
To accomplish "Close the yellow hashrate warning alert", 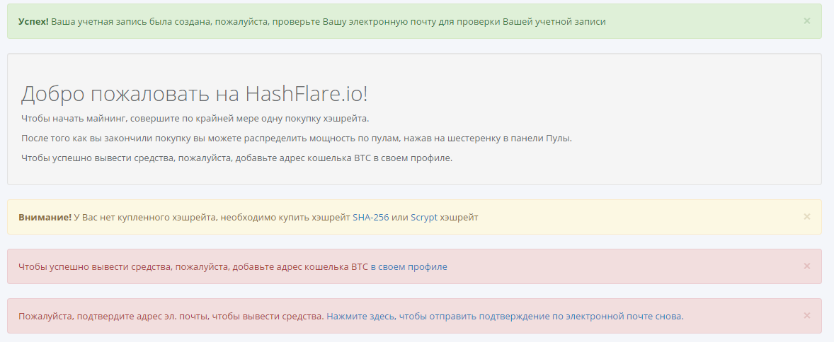I will [807, 217].
